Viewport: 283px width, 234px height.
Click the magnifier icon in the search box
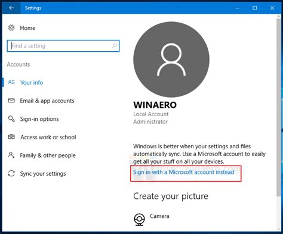114,46
